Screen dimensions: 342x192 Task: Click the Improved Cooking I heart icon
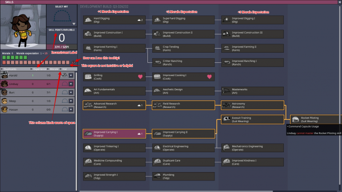(209, 77)
